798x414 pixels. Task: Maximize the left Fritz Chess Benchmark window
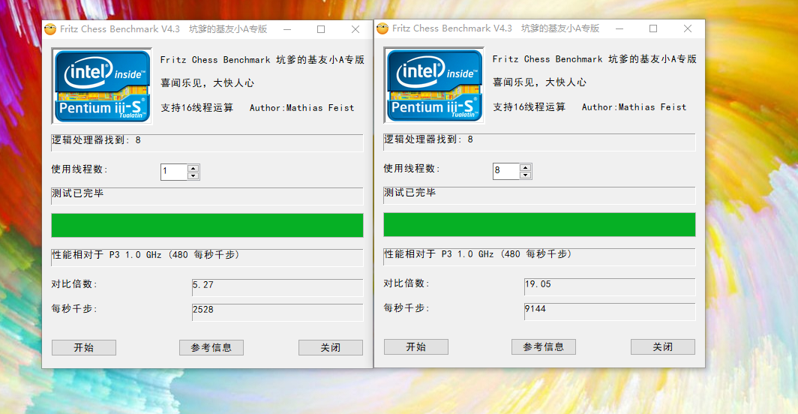click(x=321, y=29)
